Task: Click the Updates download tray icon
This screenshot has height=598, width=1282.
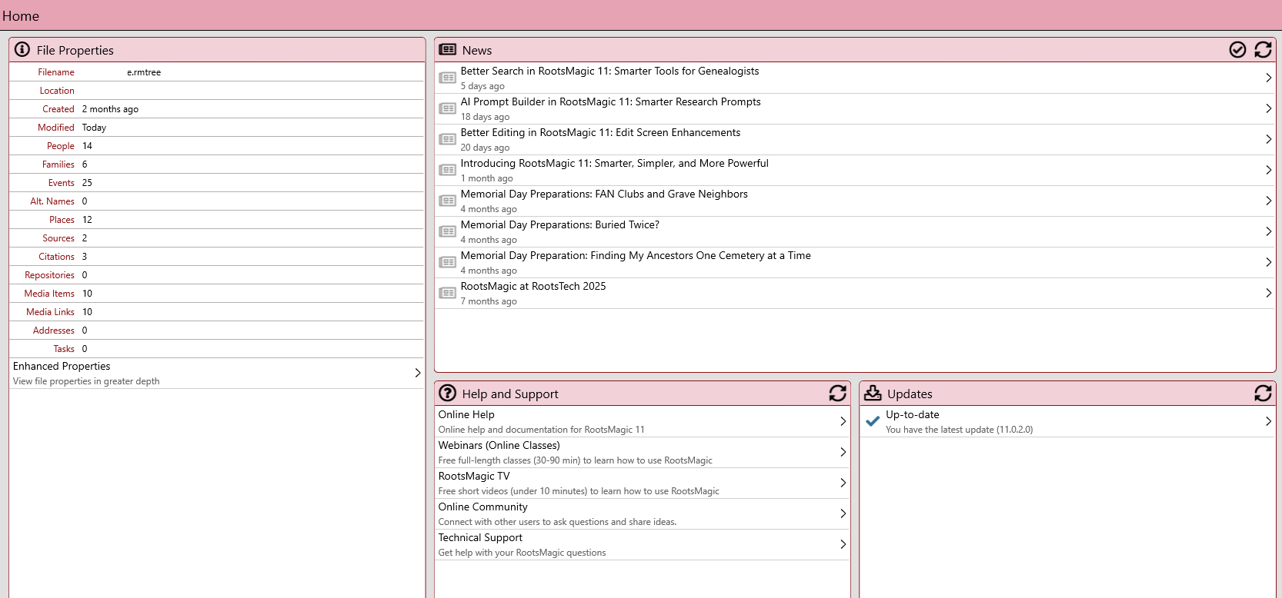Action: point(873,393)
